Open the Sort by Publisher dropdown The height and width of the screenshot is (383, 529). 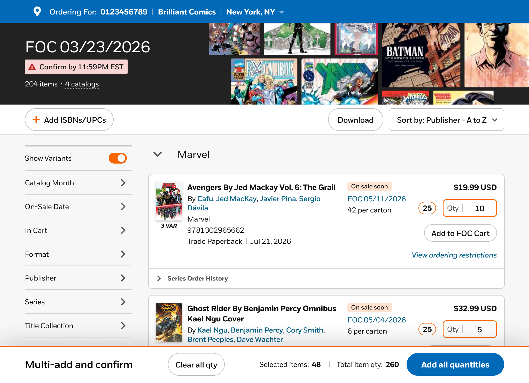446,120
